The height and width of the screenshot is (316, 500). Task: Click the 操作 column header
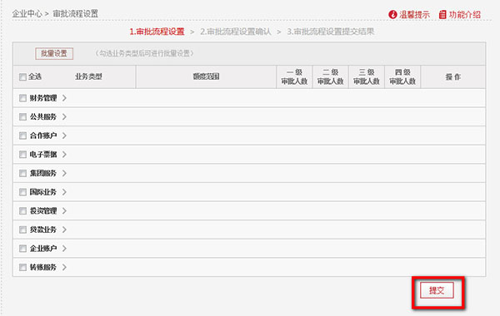[453, 77]
